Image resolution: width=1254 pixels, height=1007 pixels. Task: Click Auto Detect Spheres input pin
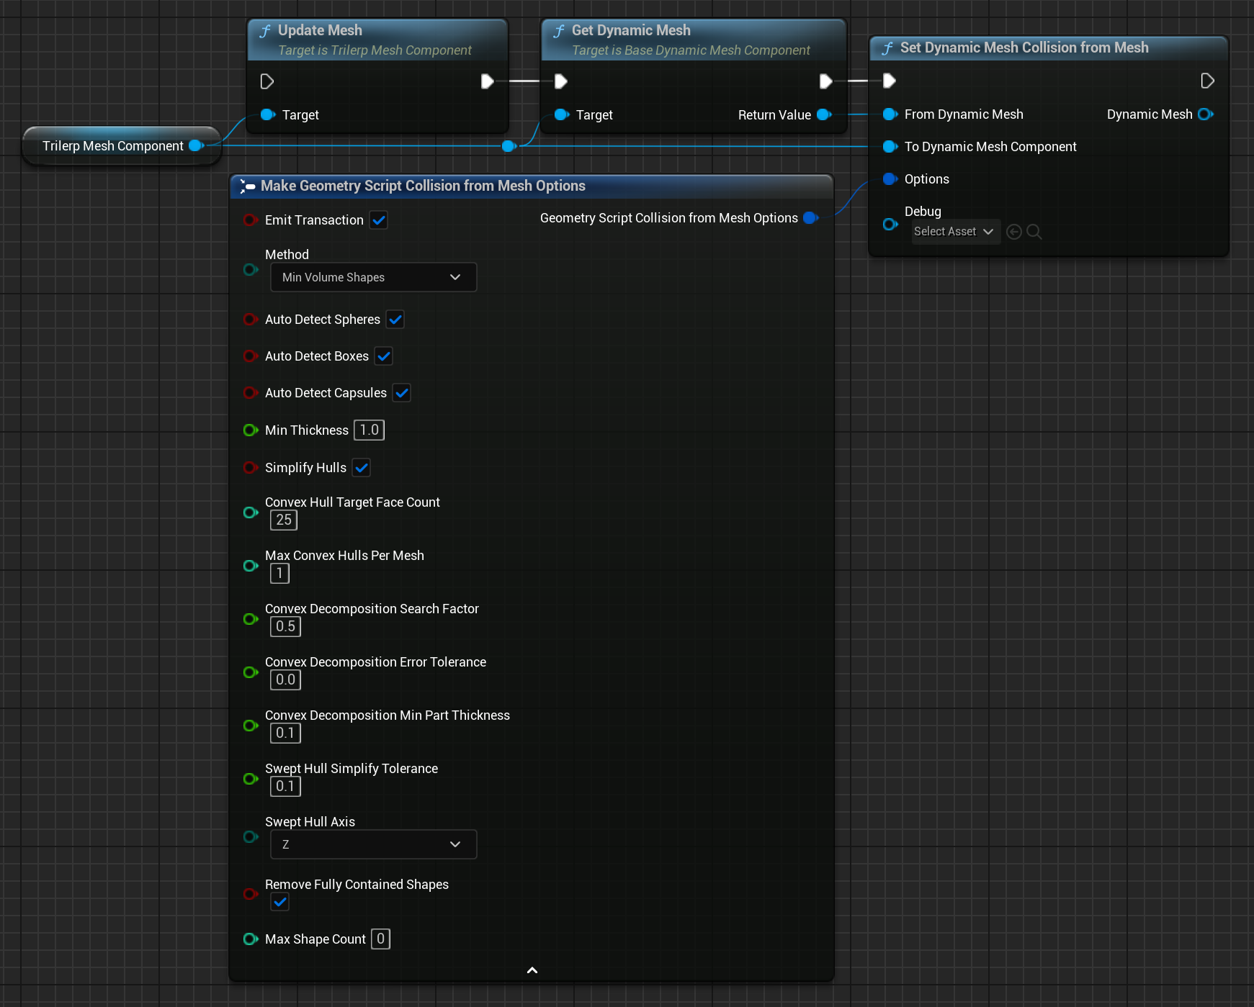click(251, 319)
